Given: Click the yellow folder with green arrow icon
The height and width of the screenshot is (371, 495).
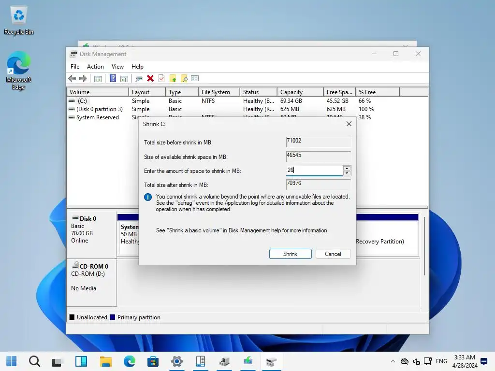Looking at the screenshot, I should coord(173,79).
